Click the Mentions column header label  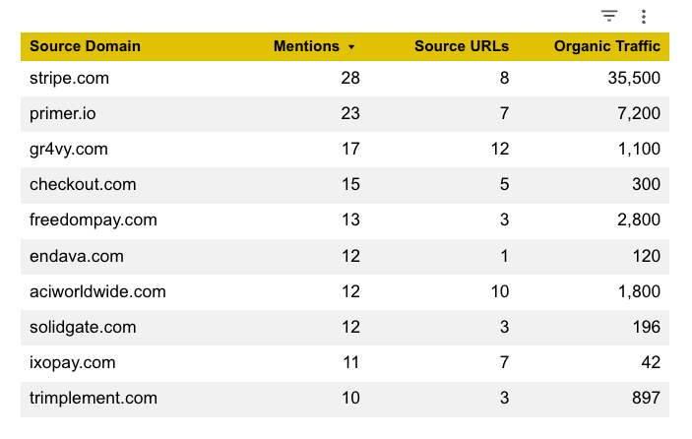click(x=305, y=46)
